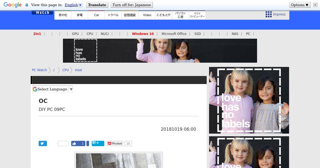Open the Car tab
The image size is (320, 168).
click(97, 15)
